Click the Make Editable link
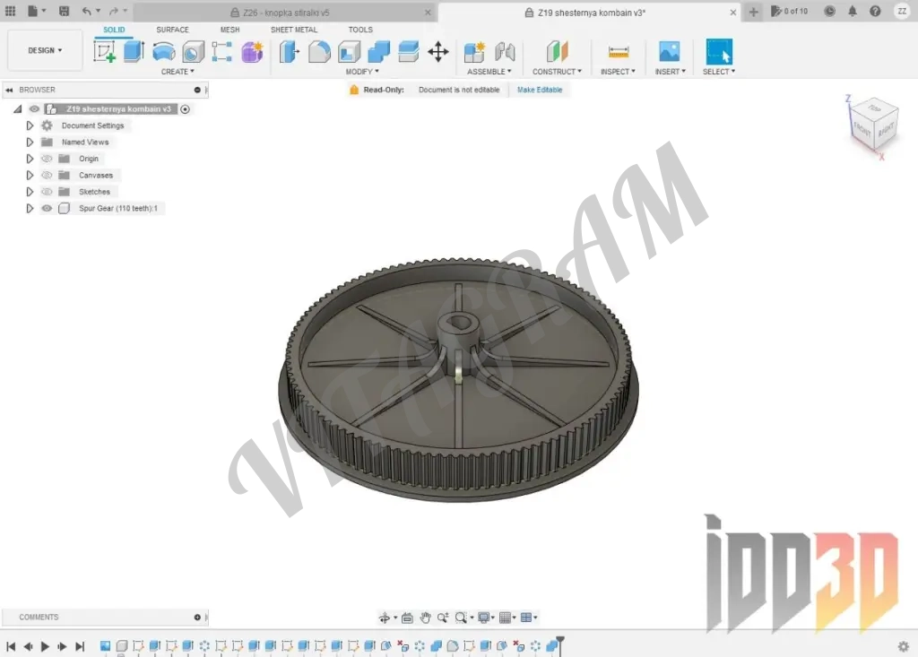 coord(540,90)
